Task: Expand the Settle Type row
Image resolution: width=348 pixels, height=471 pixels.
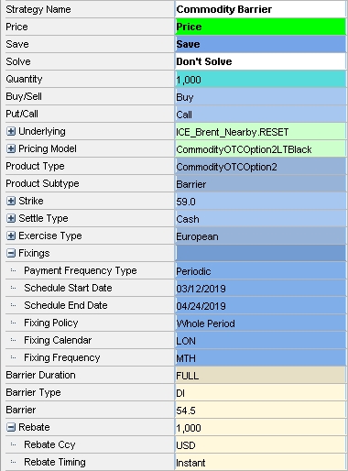Action: [x=11, y=218]
